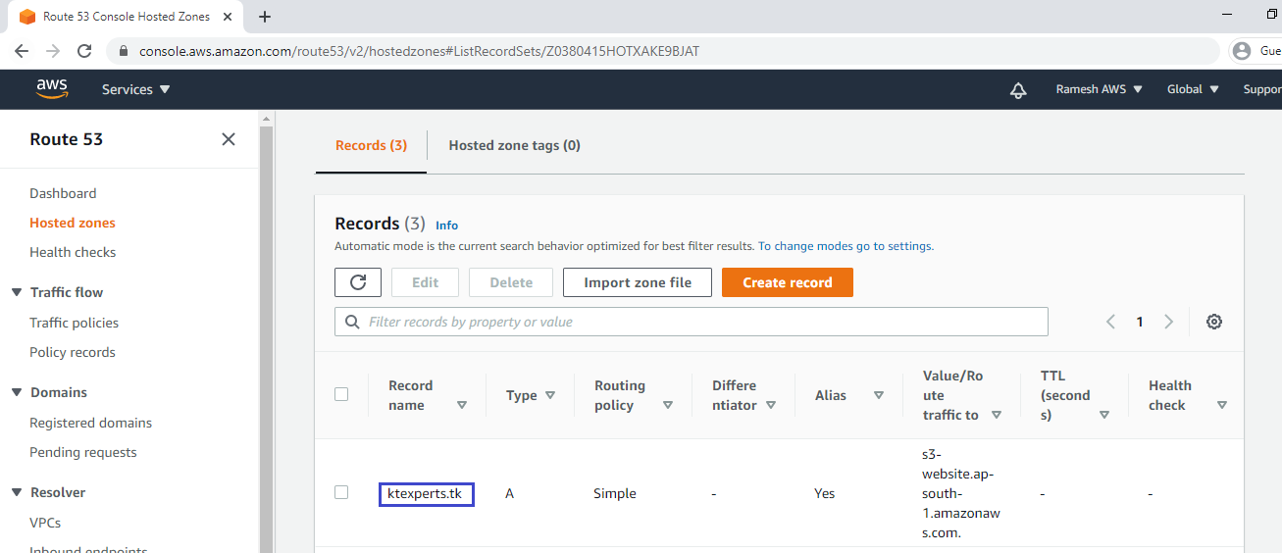Viewport: 1282px width, 553px height.
Task: Go to next records page arrow
Action: point(1168,322)
